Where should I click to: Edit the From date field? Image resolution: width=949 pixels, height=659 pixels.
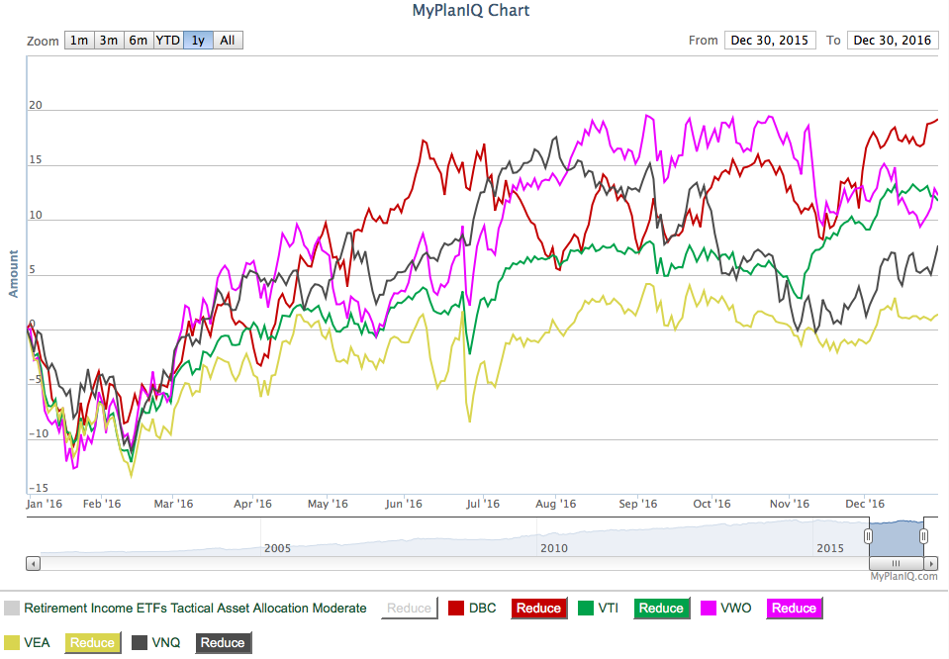point(770,40)
